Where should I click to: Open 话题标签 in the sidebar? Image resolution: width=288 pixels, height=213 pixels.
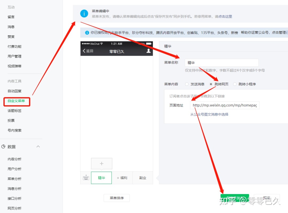click(x=14, y=111)
